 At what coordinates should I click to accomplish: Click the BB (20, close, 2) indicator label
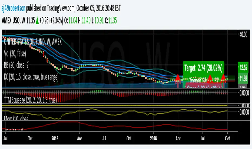tap(17, 65)
